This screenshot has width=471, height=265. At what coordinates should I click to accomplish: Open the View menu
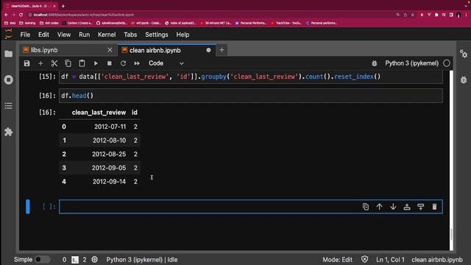[64, 35]
